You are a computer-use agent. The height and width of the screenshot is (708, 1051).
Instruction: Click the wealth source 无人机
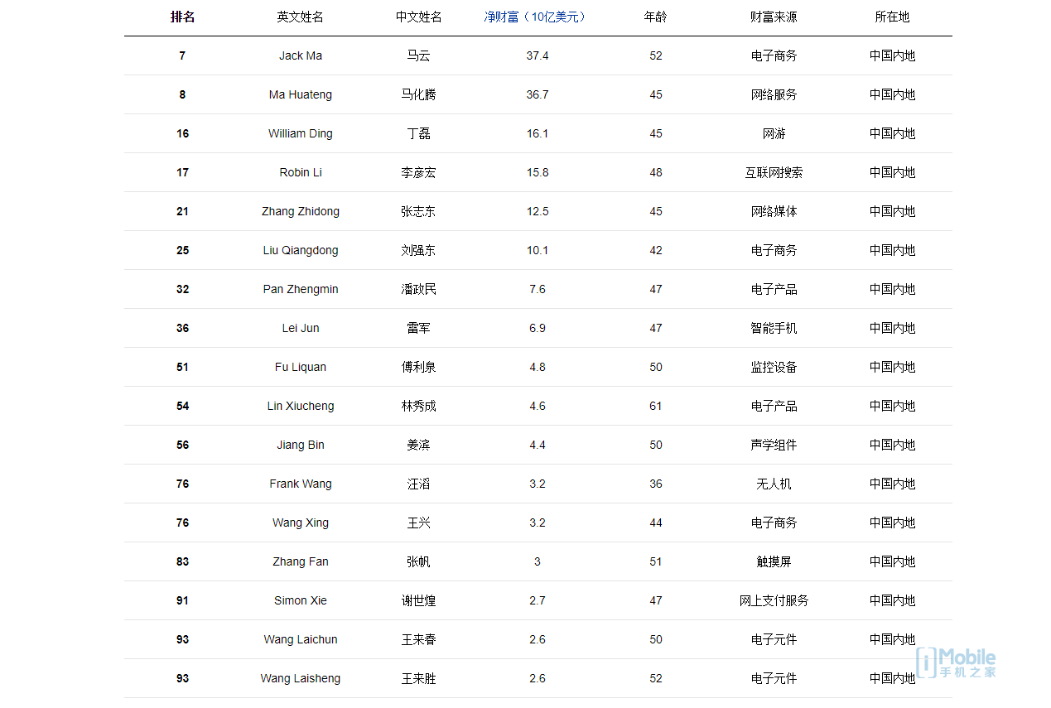click(774, 484)
